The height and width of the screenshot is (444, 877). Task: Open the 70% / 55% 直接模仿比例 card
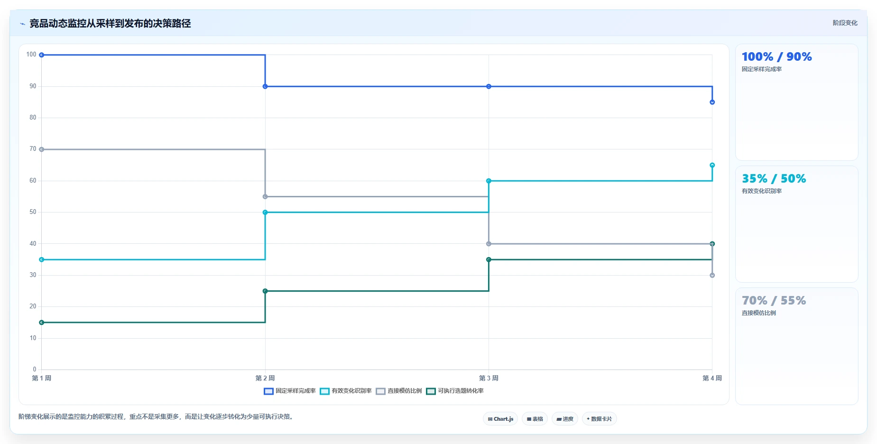tap(796, 346)
